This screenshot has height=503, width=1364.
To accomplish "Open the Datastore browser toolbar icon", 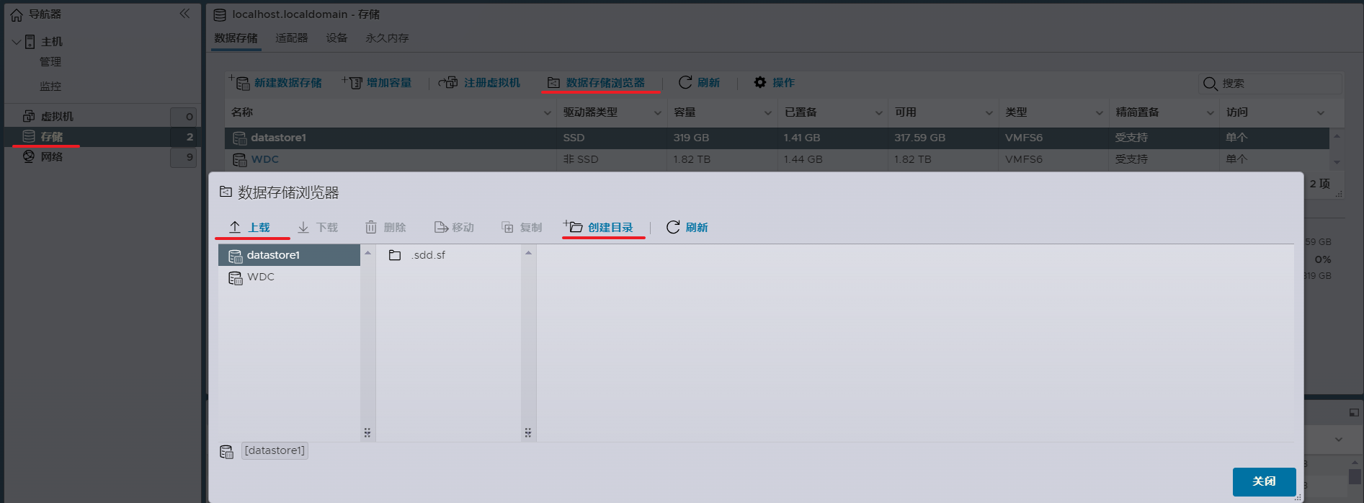I will (x=553, y=83).
